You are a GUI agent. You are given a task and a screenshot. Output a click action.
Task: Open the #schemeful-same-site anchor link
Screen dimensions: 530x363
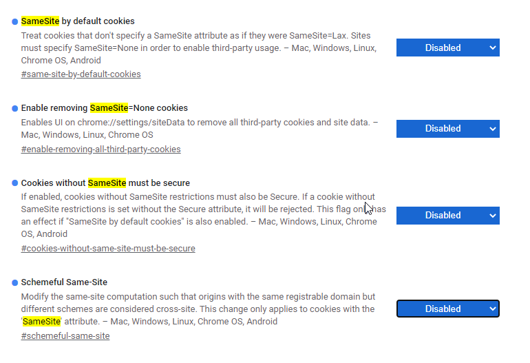click(x=65, y=335)
